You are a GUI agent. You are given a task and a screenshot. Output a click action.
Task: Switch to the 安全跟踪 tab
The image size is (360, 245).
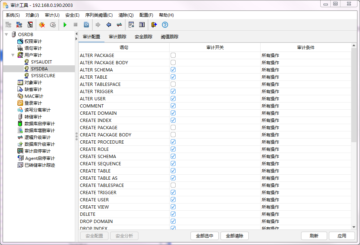coord(143,37)
